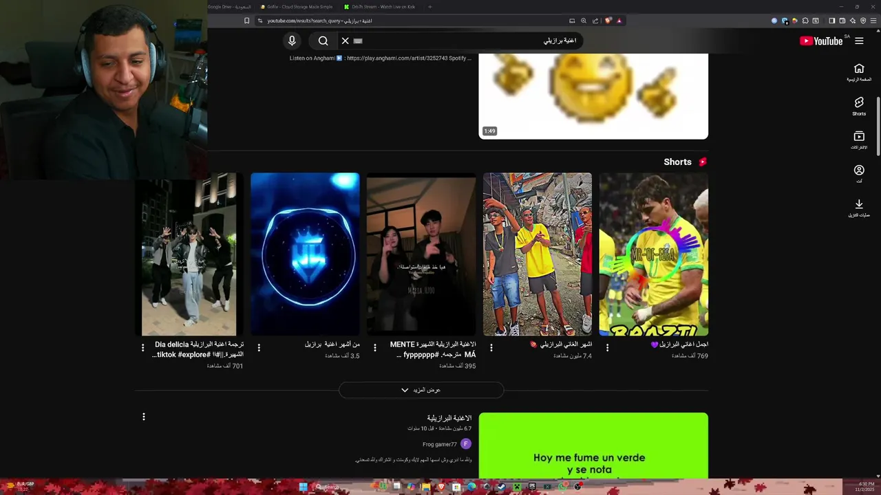Screen dimensions: 881x495
Task: Click the voice search microphone icon
Action: (292, 41)
